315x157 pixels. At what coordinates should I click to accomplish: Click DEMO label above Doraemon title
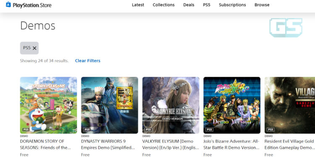[x=24, y=136]
